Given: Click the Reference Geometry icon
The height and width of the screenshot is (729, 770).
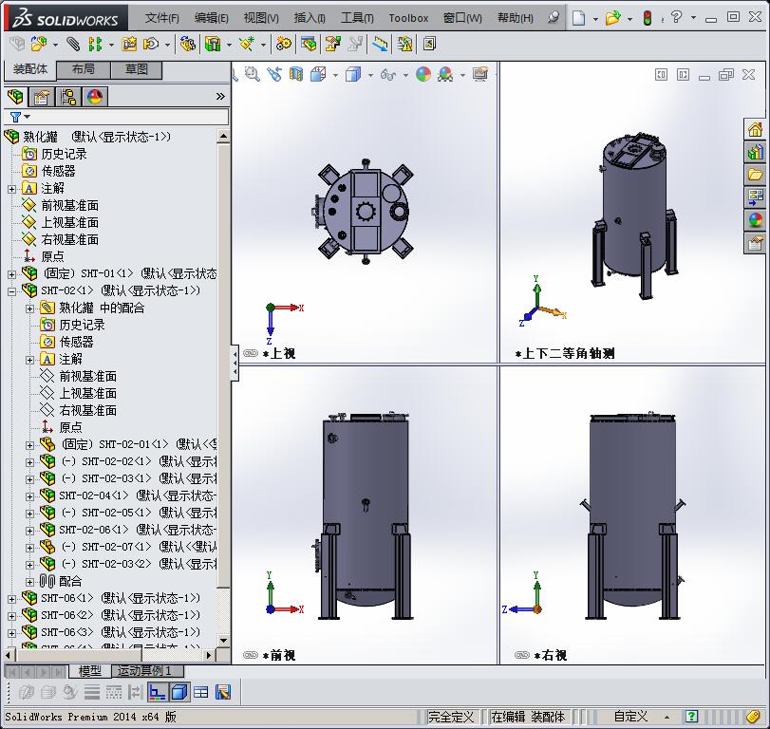Looking at the screenshot, I should coord(247,45).
